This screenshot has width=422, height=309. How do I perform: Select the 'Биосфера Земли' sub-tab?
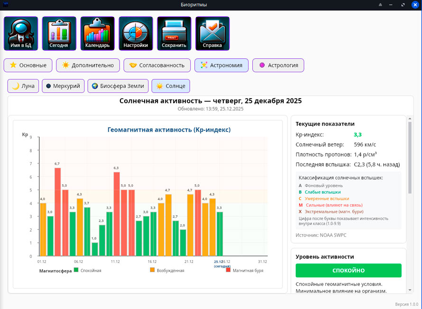point(118,86)
